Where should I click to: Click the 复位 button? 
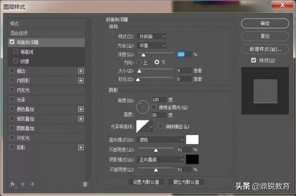pyautogui.click(x=265, y=36)
